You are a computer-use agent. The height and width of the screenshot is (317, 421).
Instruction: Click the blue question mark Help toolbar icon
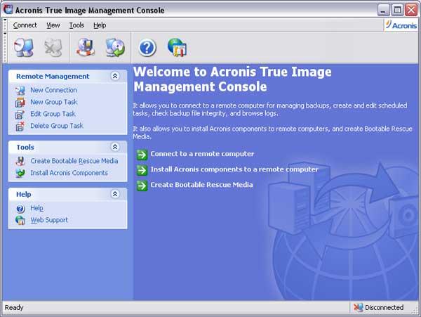coord(147,48)
